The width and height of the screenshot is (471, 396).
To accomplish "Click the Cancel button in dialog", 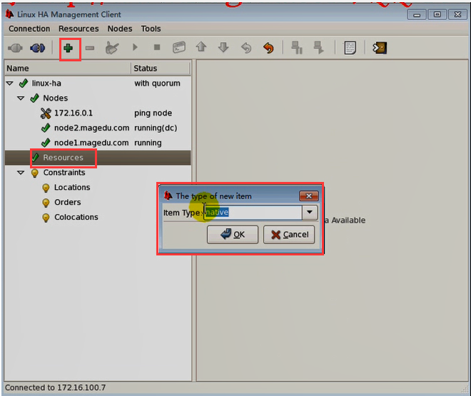I will pyautogui.click(x=289, y=235).
